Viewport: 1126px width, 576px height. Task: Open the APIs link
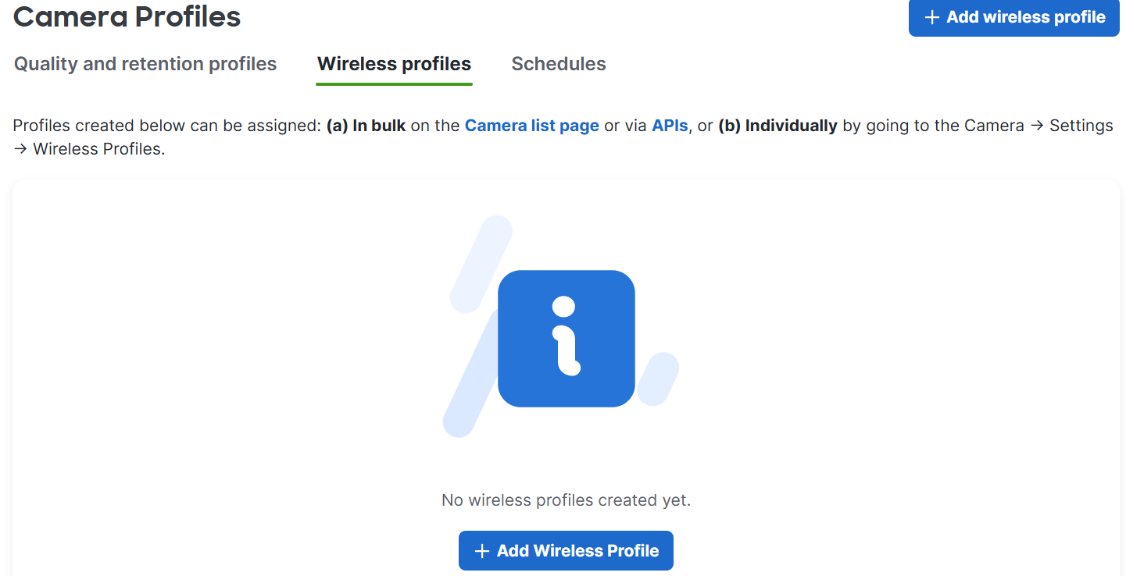click(x=670, y=126)
